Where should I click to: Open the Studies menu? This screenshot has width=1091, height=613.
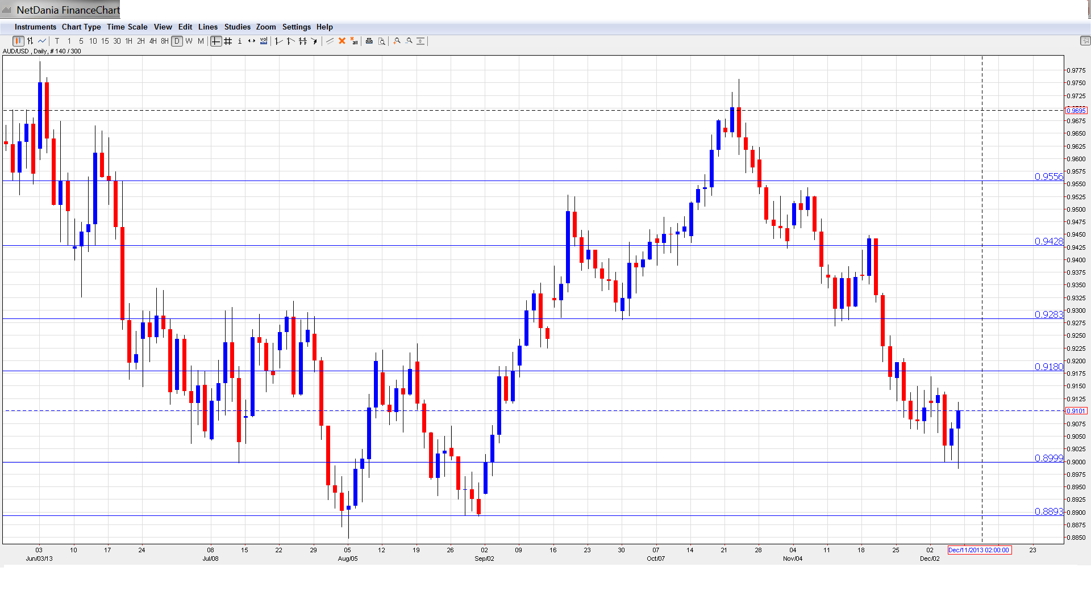[237, 27]
